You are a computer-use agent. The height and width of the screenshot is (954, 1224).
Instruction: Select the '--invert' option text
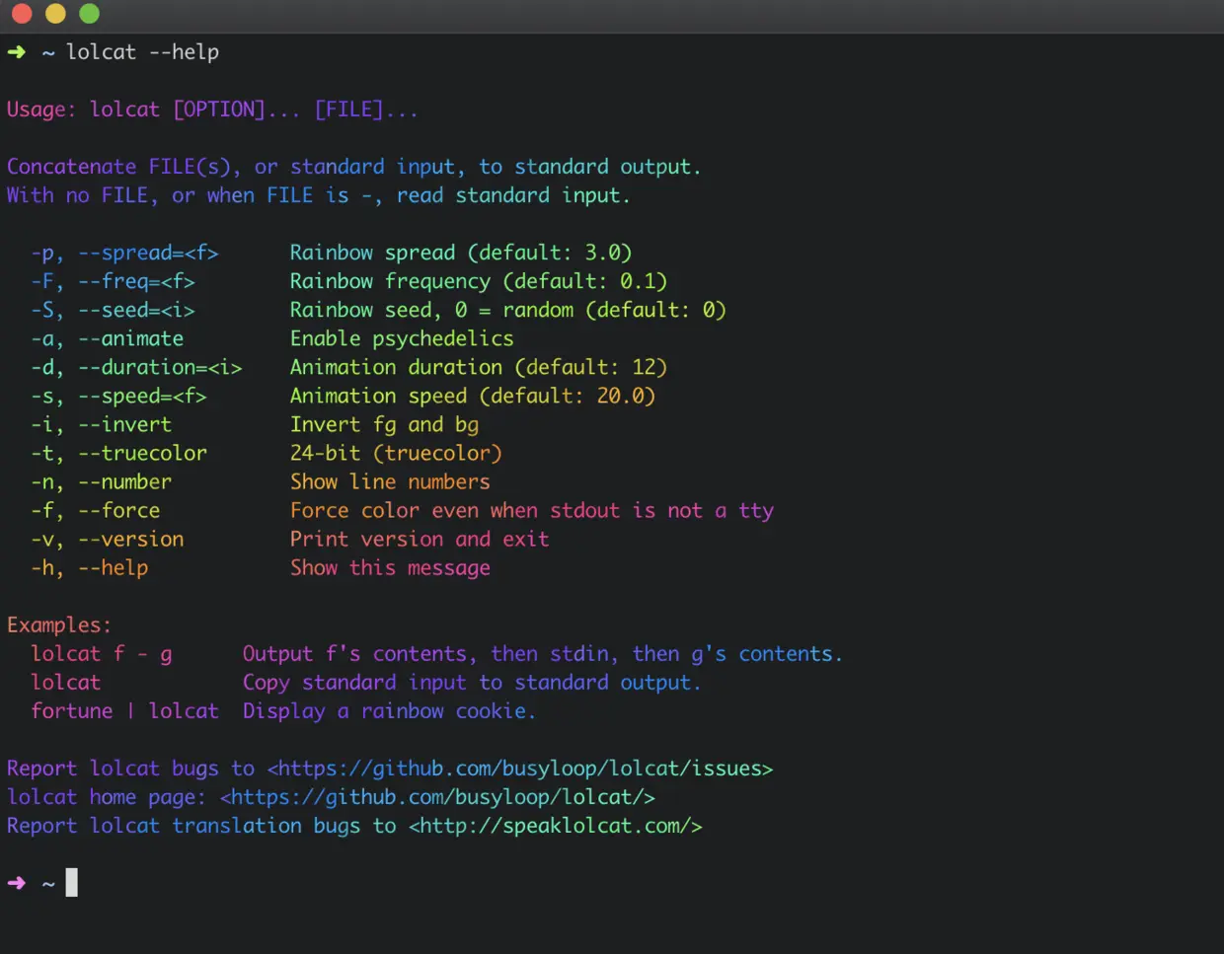pos(124,424)
